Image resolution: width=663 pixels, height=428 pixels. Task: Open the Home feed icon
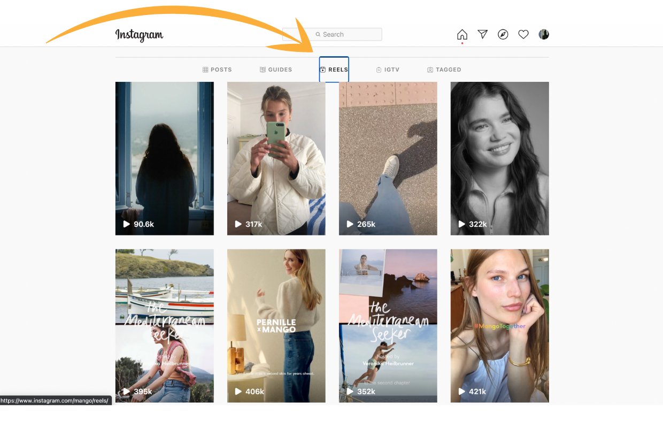462,34
